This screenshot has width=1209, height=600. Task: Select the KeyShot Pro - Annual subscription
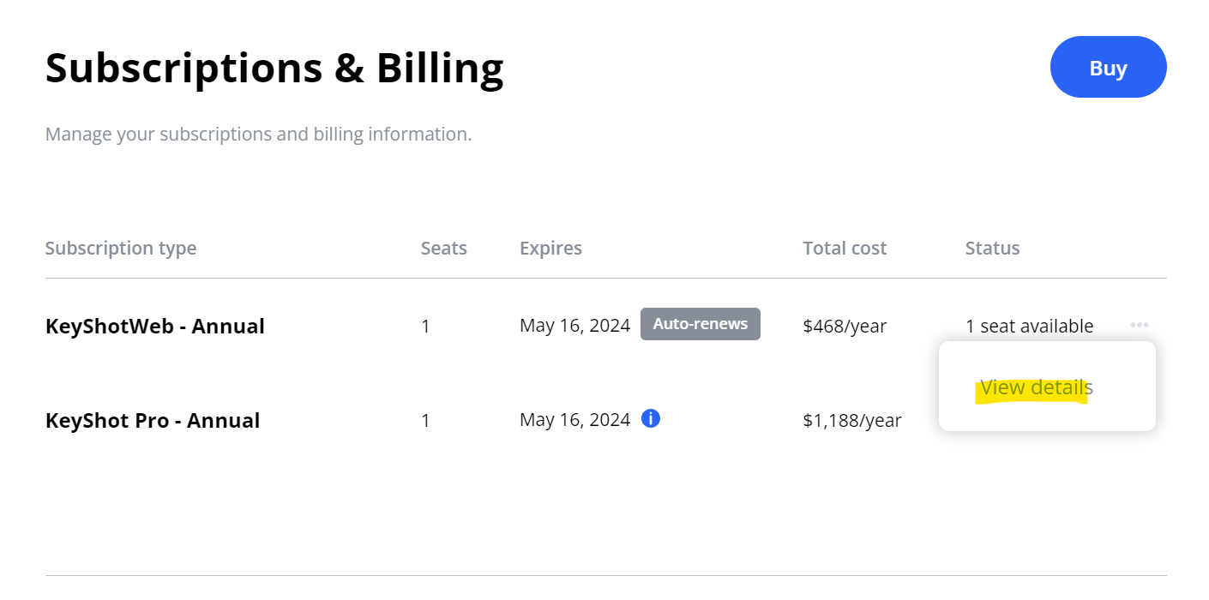(153, 420)
